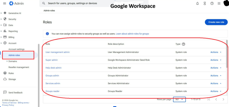The image size is (229, 107).
Task: Click Create new role button
Action: tap(216, 22)
